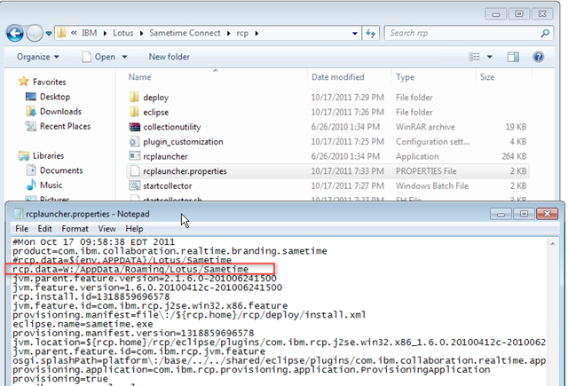Open Notepad's File menu
The image size is (568, 386).
(21, 229)
